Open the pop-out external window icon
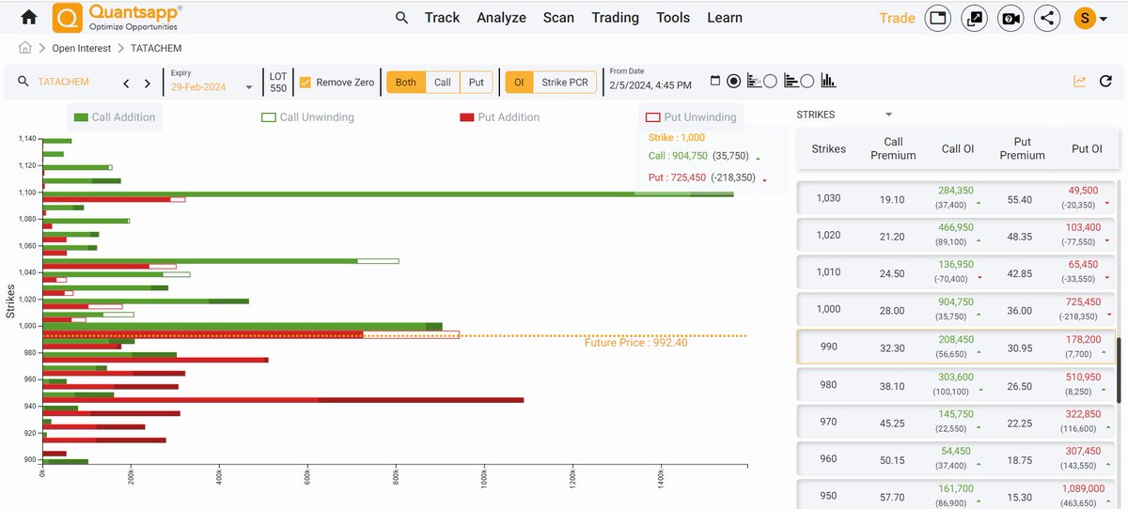 coord(974,18)
